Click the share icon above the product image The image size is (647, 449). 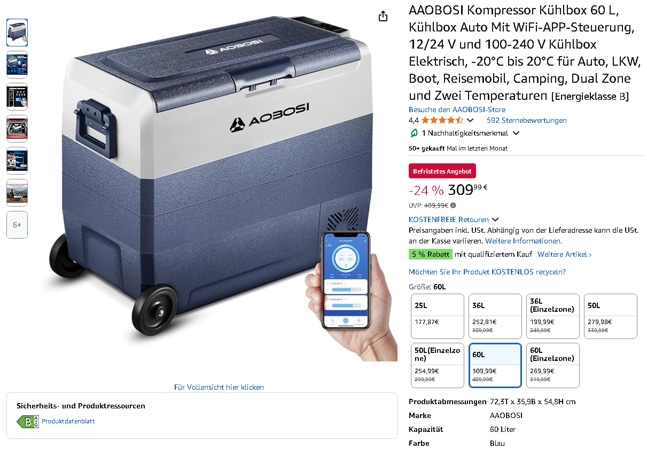pos(383,17)
